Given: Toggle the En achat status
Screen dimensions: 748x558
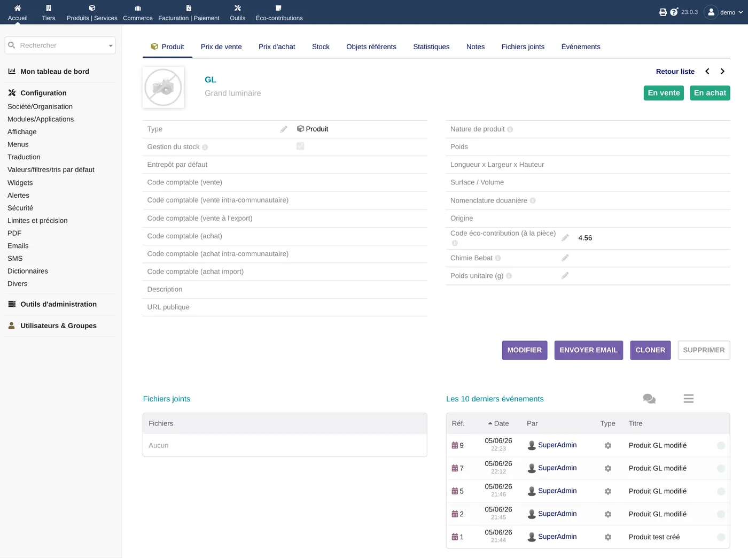Looking at the screenshot, I should 710,93.
